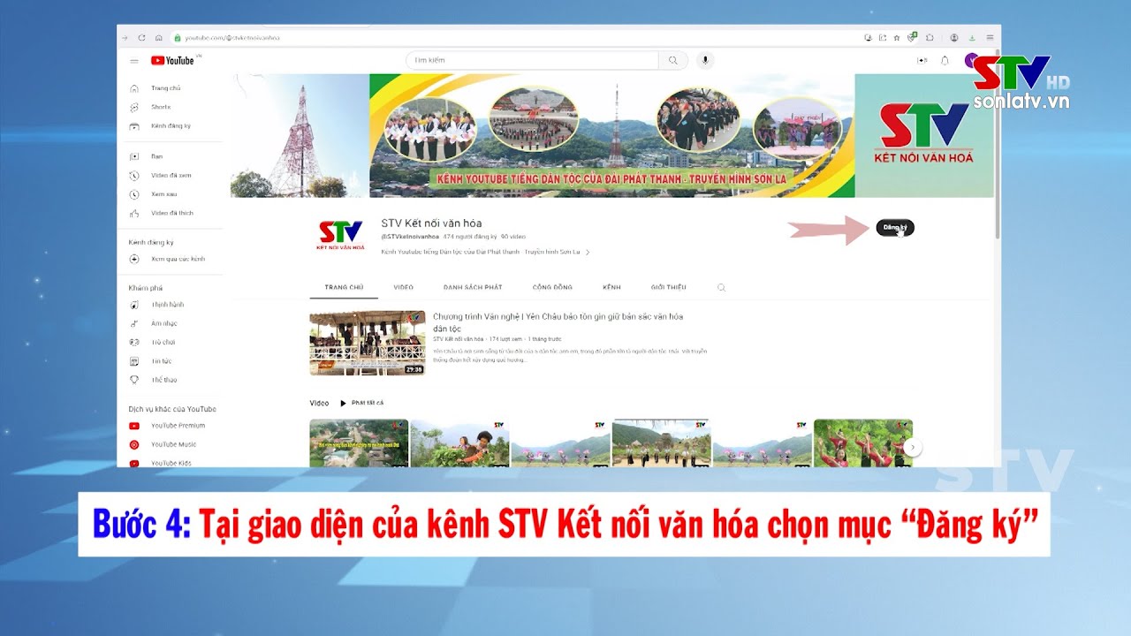Go to the YouTube logo home link
The image size is (1131, 636).
(x=173, y=61)
